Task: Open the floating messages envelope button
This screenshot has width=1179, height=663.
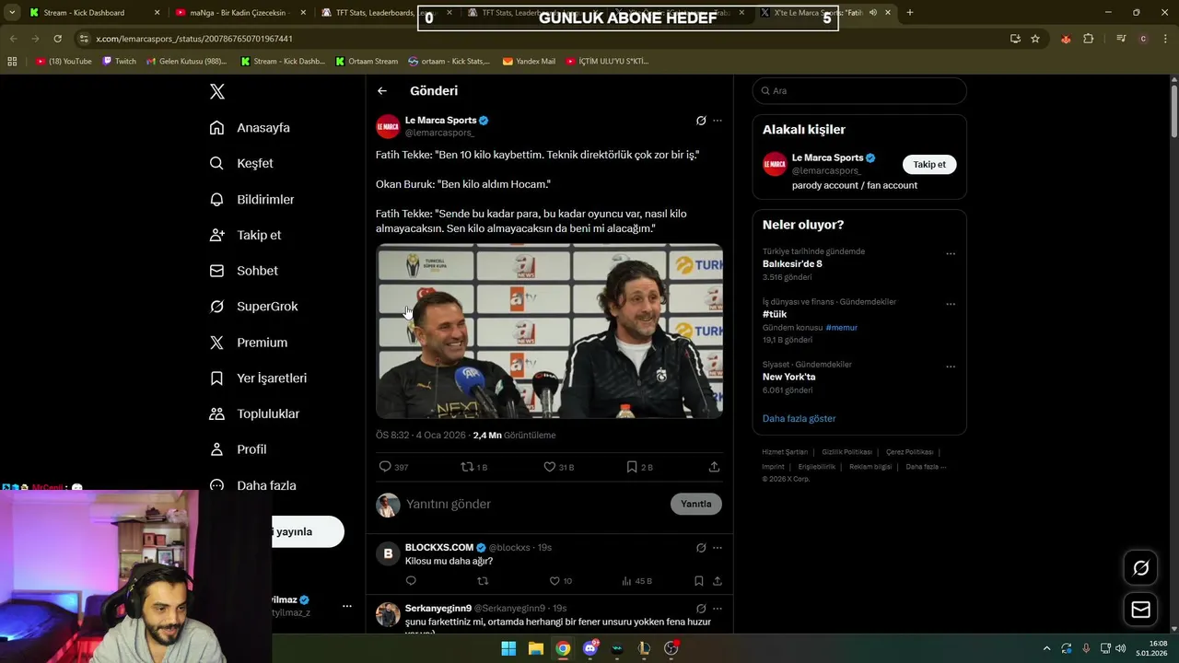Action: (1140, 610)
